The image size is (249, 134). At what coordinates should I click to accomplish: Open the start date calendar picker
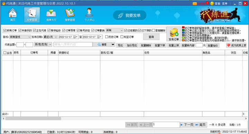75,37
